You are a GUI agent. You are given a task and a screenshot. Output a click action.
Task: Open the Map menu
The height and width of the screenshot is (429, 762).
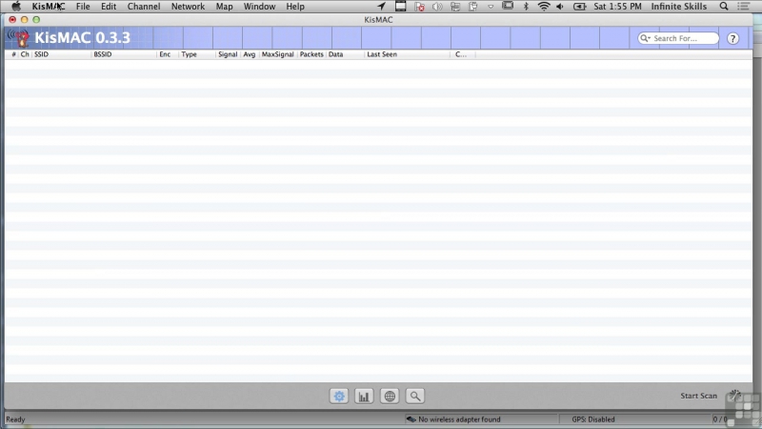[x=224, y=7]
